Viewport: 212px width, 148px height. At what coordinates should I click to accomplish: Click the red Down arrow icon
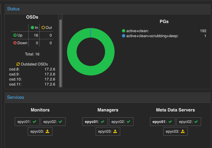pyautogui.click(x=15, y=43)
